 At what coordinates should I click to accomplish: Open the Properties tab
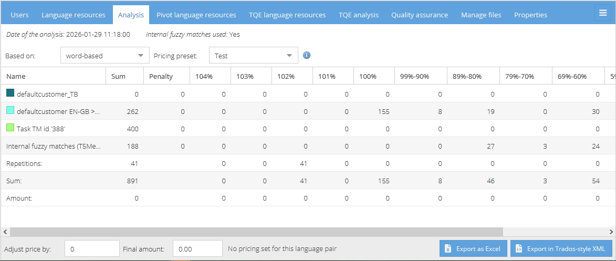click(530, 15)
